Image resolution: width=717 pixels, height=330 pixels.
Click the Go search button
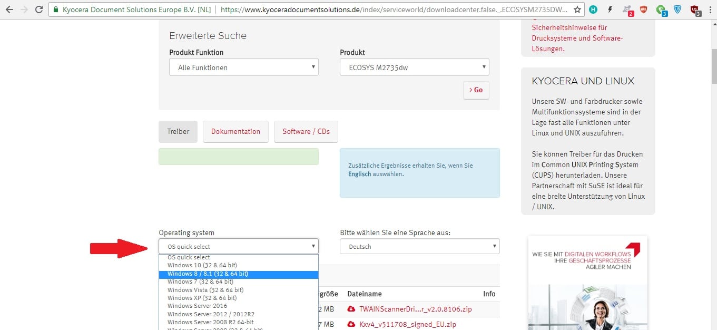476,90
